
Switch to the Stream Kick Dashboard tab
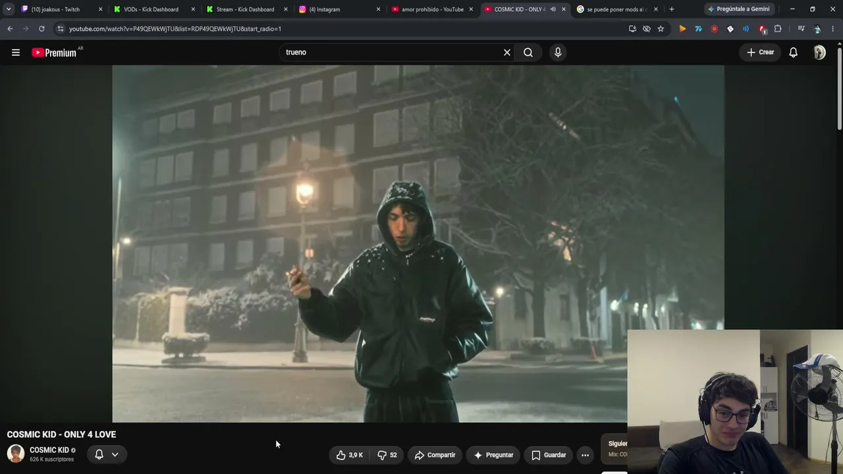(245, 9)
